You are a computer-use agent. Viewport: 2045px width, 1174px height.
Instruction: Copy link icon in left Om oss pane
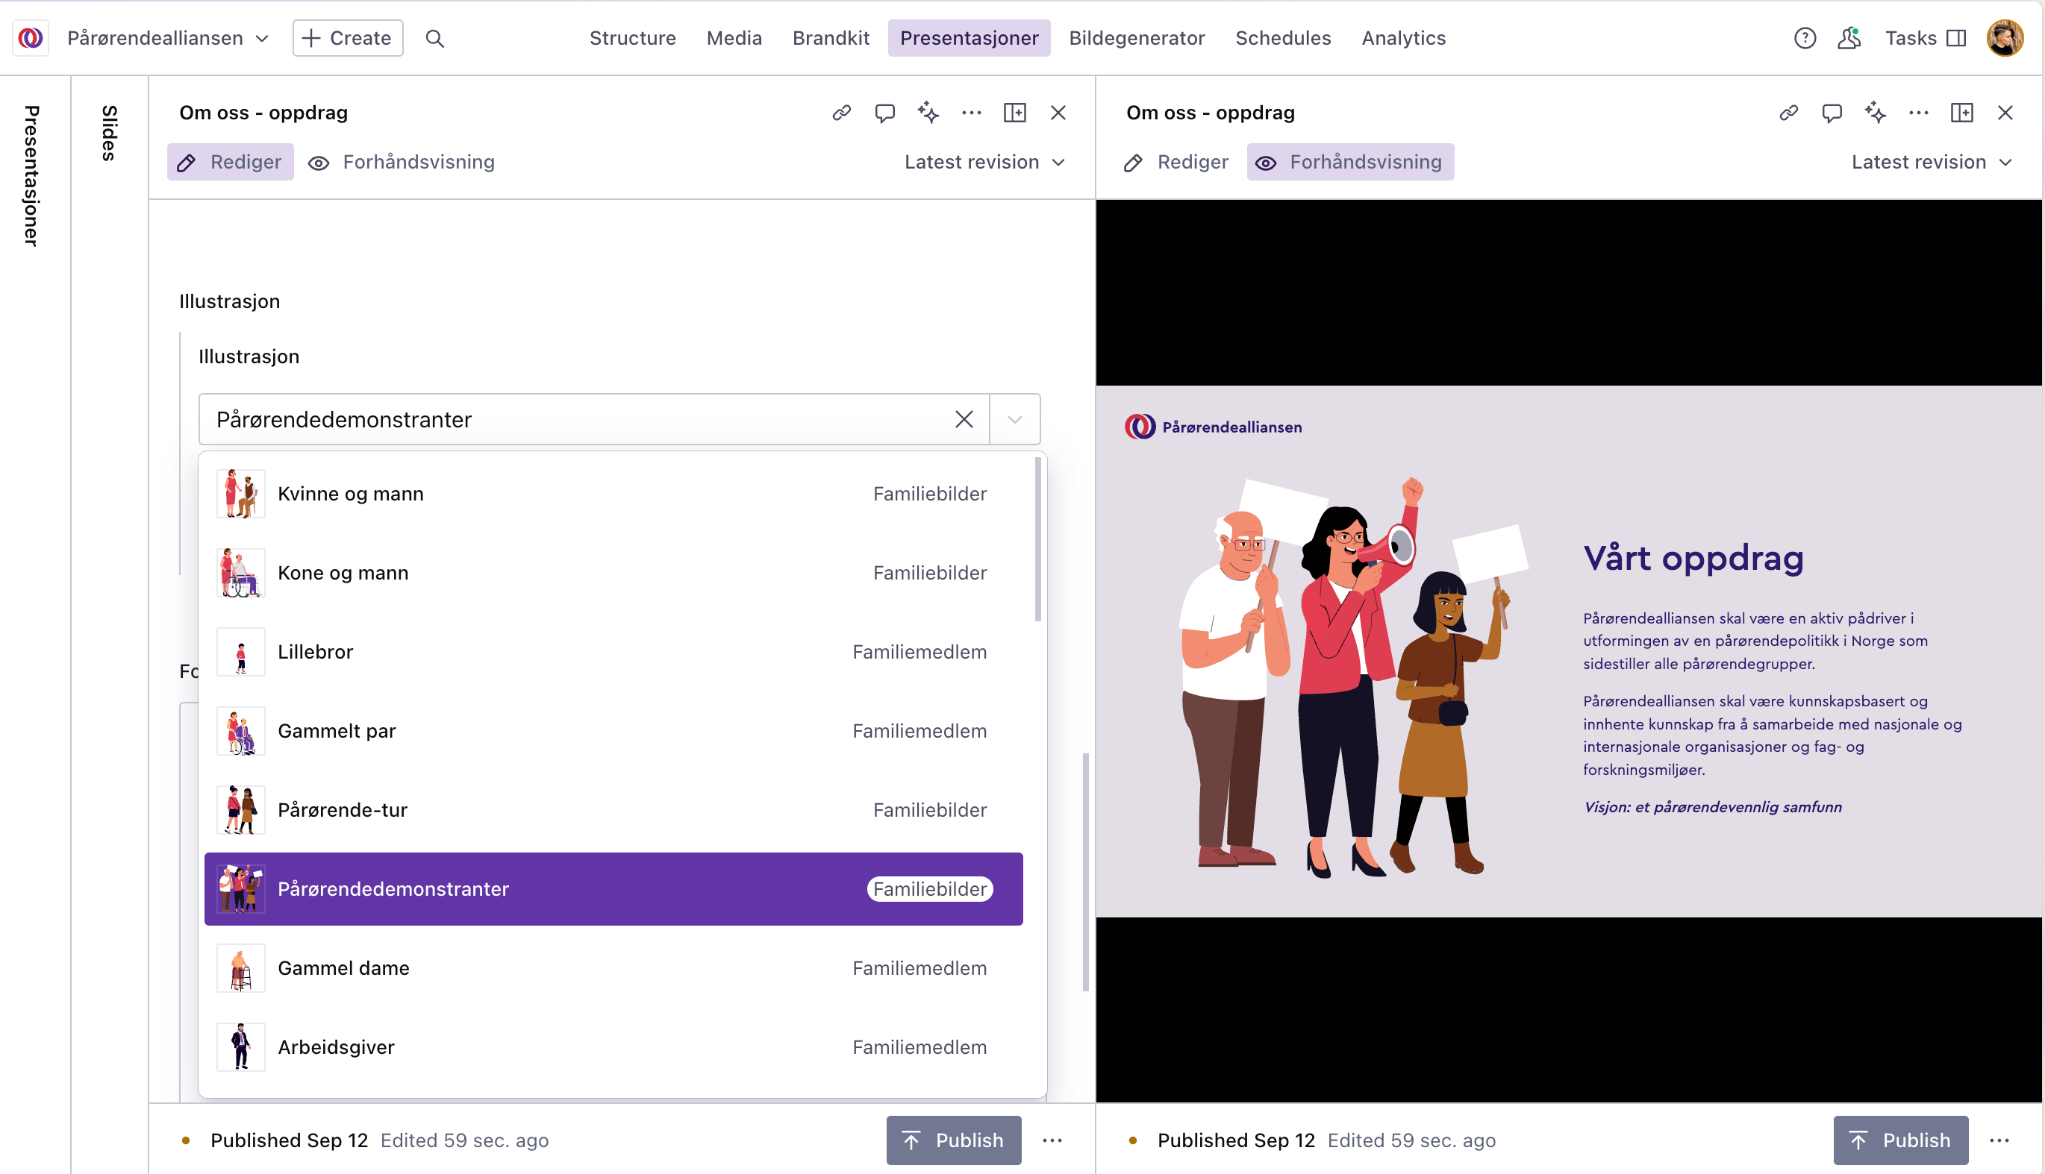(x=841, y=113)
